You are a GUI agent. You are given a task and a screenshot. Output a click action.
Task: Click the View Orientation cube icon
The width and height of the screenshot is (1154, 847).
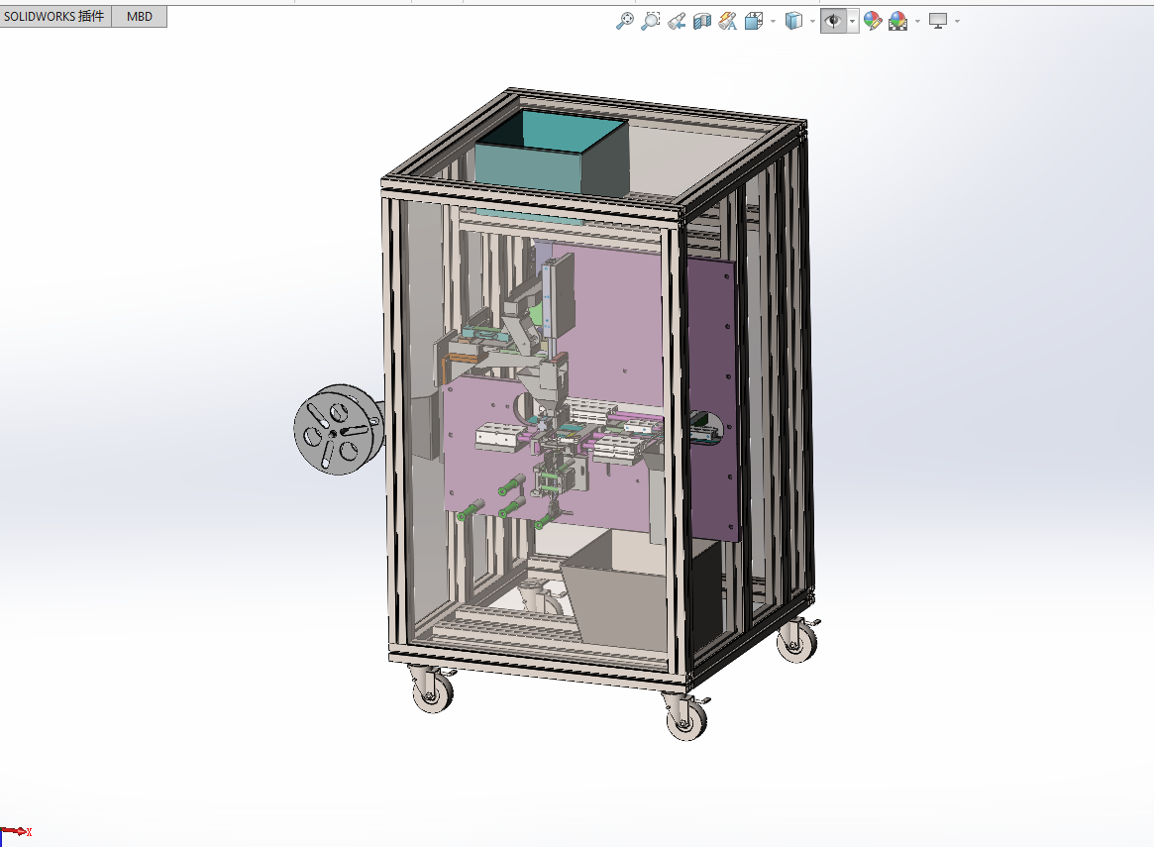coord(754,22)
